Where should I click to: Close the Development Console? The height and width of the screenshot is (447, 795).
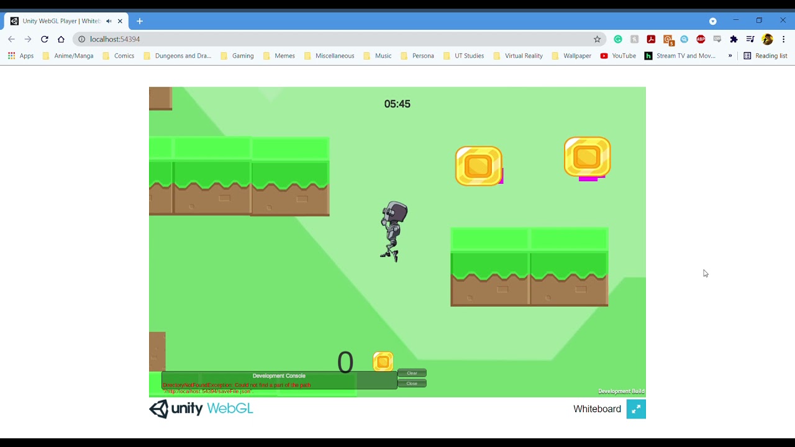[412, 384]
